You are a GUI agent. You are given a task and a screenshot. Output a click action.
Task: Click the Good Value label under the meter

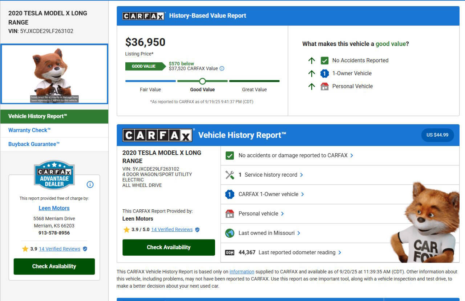[x=202, y=89]
